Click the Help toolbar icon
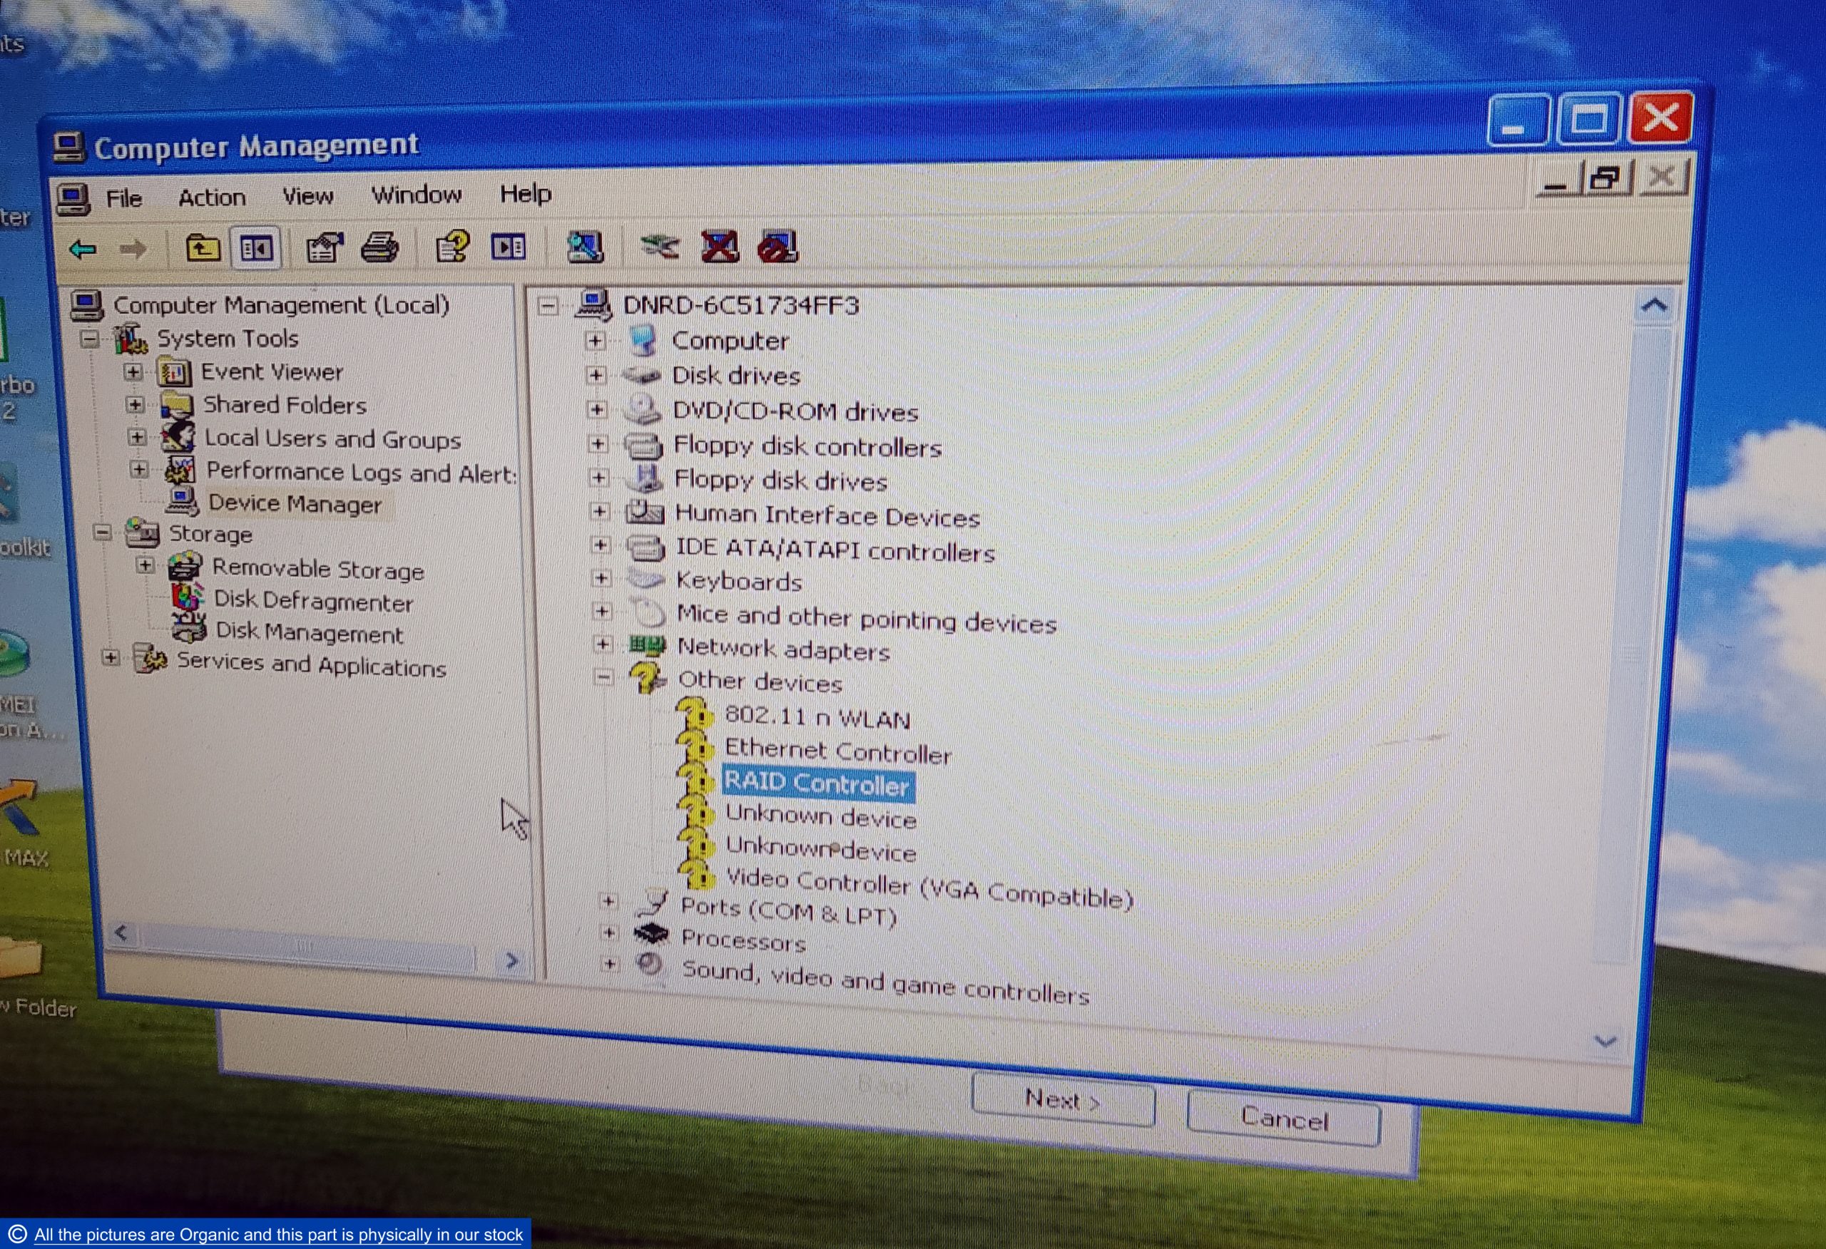This screenshot has height=1249, width=1826. click(452, 247)
